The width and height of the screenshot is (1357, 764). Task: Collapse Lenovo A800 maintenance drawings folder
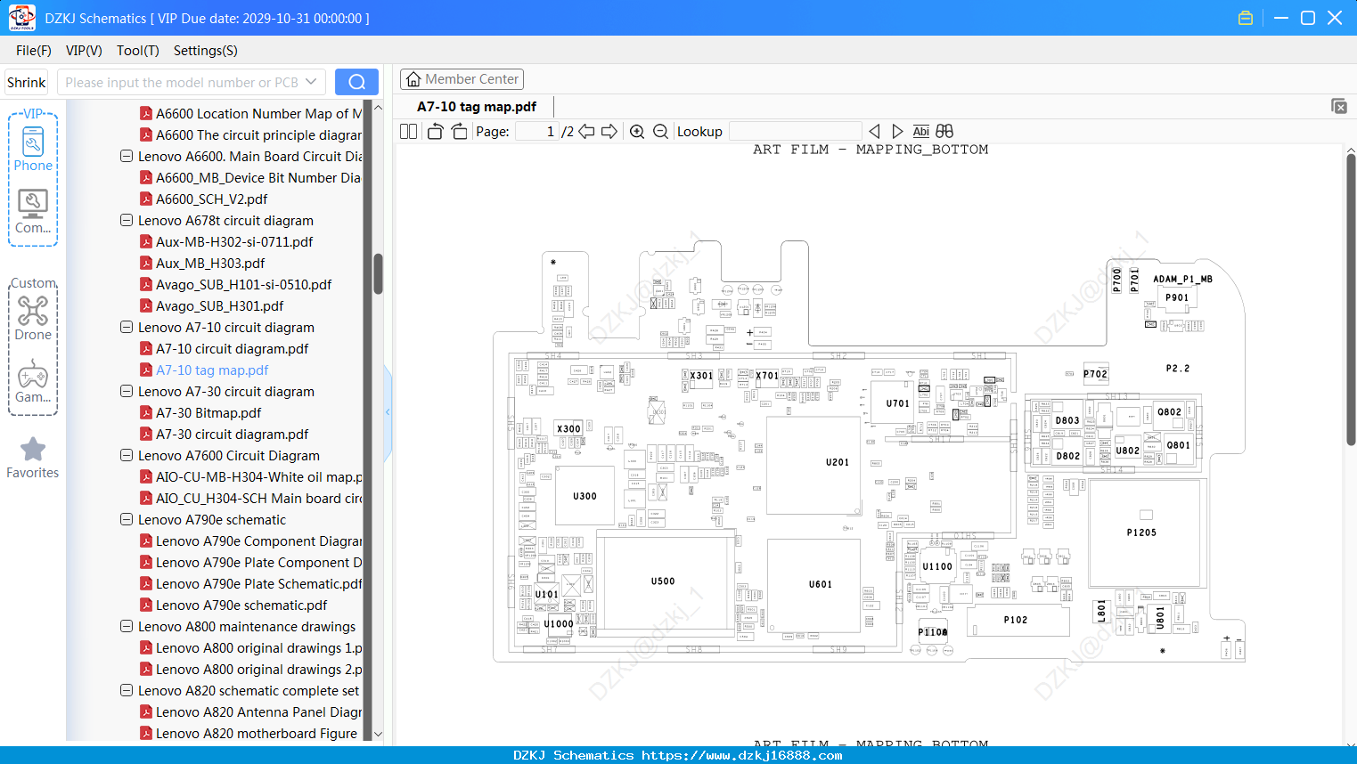[x=127, y=626]
